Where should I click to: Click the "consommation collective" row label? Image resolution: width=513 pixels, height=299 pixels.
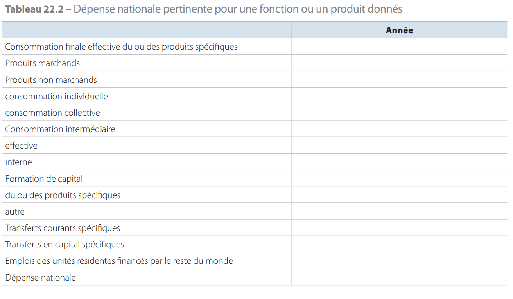53,113
